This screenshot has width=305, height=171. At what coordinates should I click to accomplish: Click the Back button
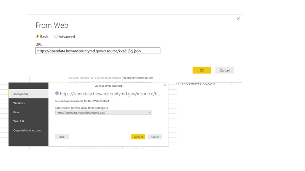coord(62,137)
